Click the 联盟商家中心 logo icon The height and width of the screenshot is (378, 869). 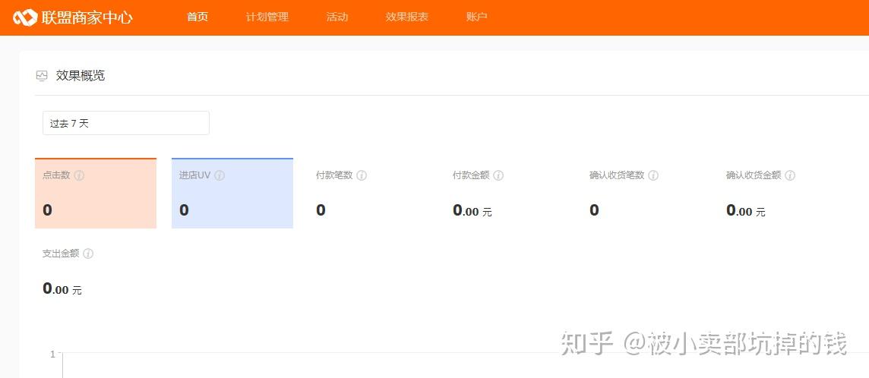[x=26, y=17]
